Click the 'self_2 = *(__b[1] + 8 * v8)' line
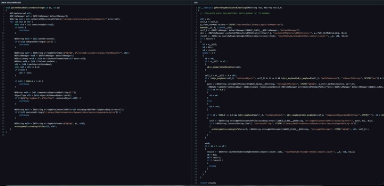384x186 pixels. tap(221, 75)
